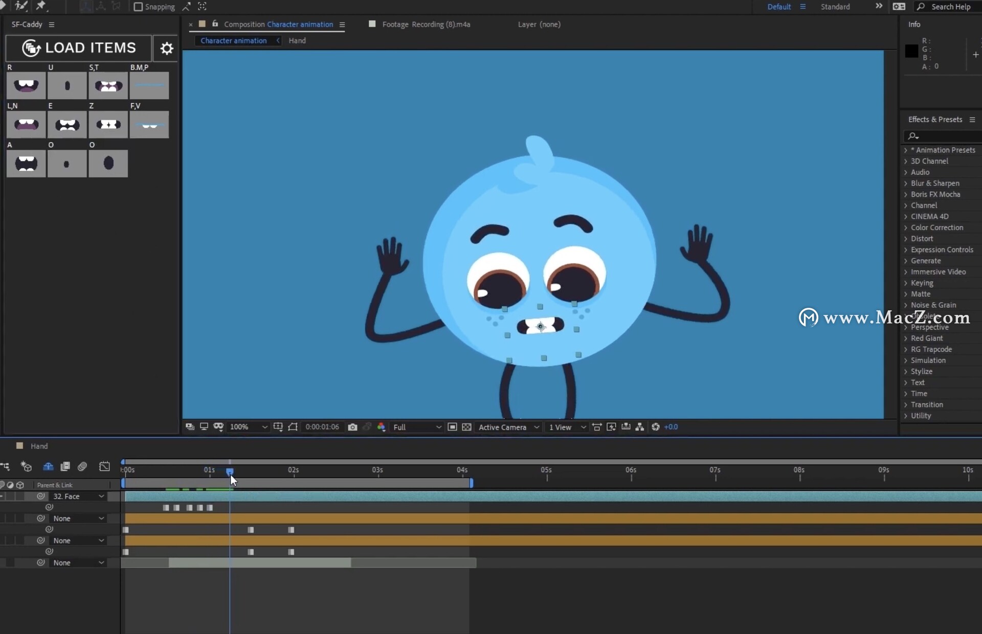The height and width of the screenshot is (634, 982).
Task: Toggle the transparency grid icon
Action: 466,427
